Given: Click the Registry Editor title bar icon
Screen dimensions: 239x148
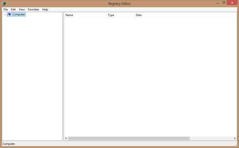Looking at the screenshot, I should point(4,4).
